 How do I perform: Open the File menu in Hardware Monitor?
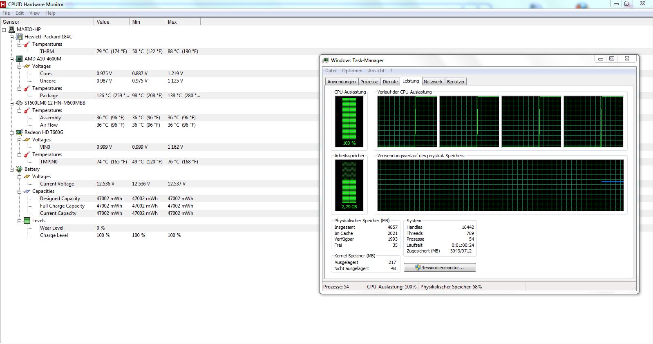pos(6,13)
